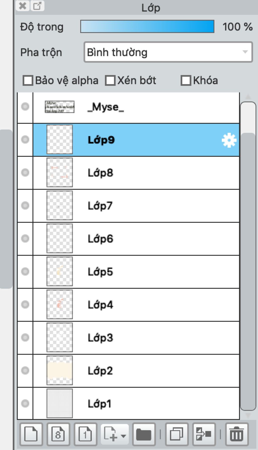Duplicate the selected layer

click(x=177, y=434)
